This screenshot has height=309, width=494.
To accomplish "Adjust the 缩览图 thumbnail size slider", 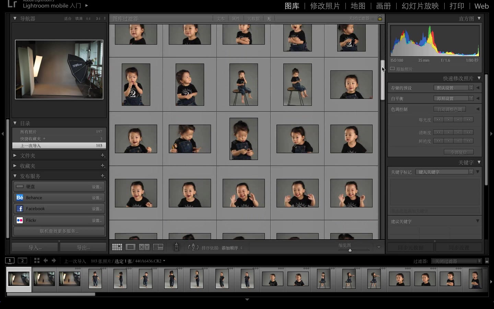I will point(350,250).
